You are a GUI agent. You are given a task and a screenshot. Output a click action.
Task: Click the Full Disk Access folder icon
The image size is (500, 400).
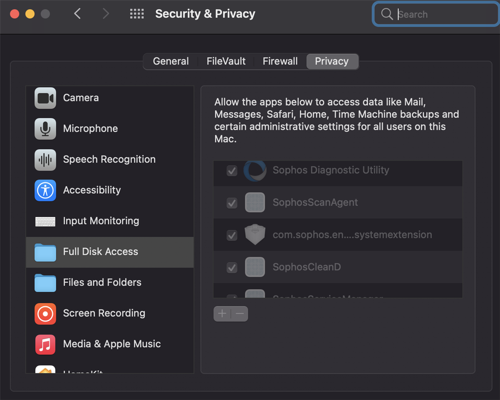pos(45,252)
